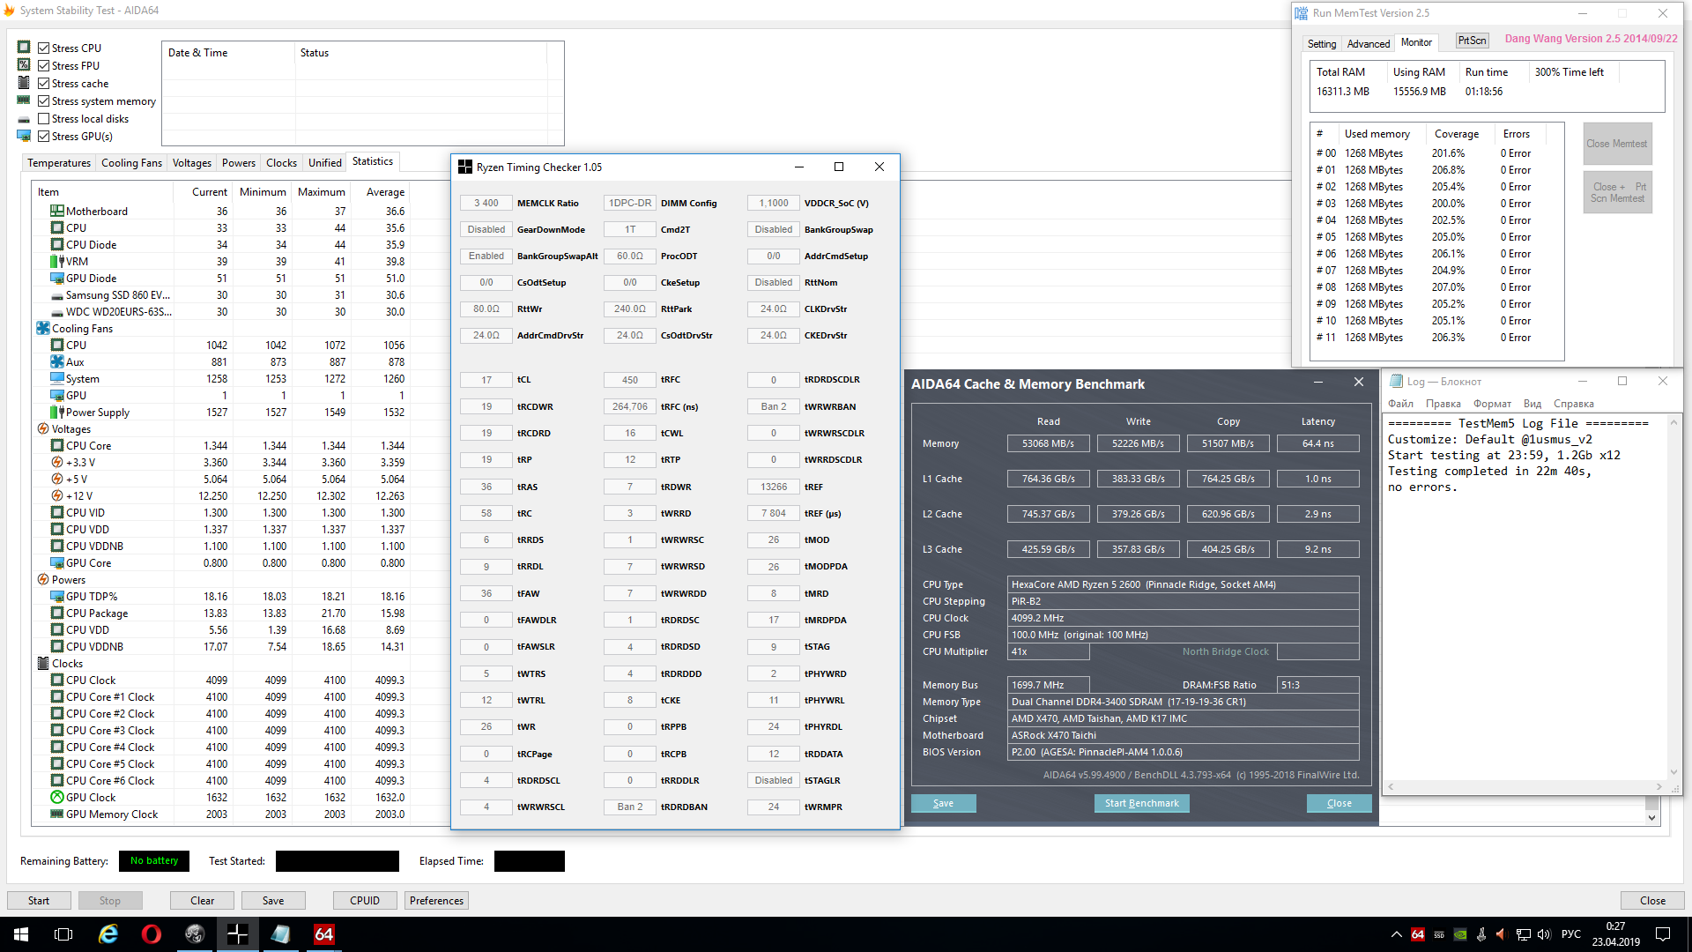Click the Opera browser taskbar icon

tap(152, 934)
